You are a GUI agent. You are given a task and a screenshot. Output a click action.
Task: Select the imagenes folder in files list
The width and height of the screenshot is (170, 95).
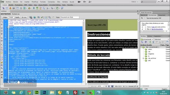point(151,54)
